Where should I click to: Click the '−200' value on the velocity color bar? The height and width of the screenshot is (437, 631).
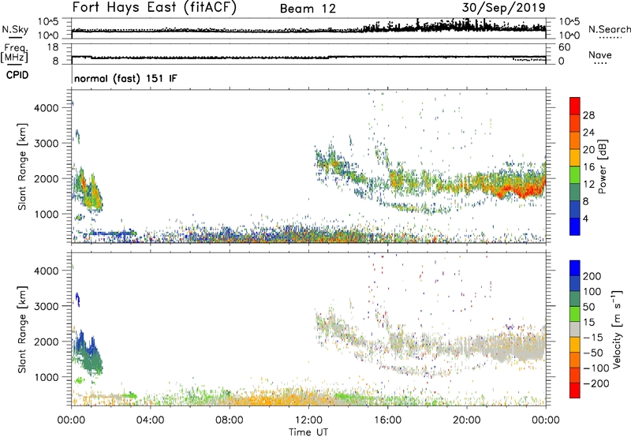(x=596, y=383)
